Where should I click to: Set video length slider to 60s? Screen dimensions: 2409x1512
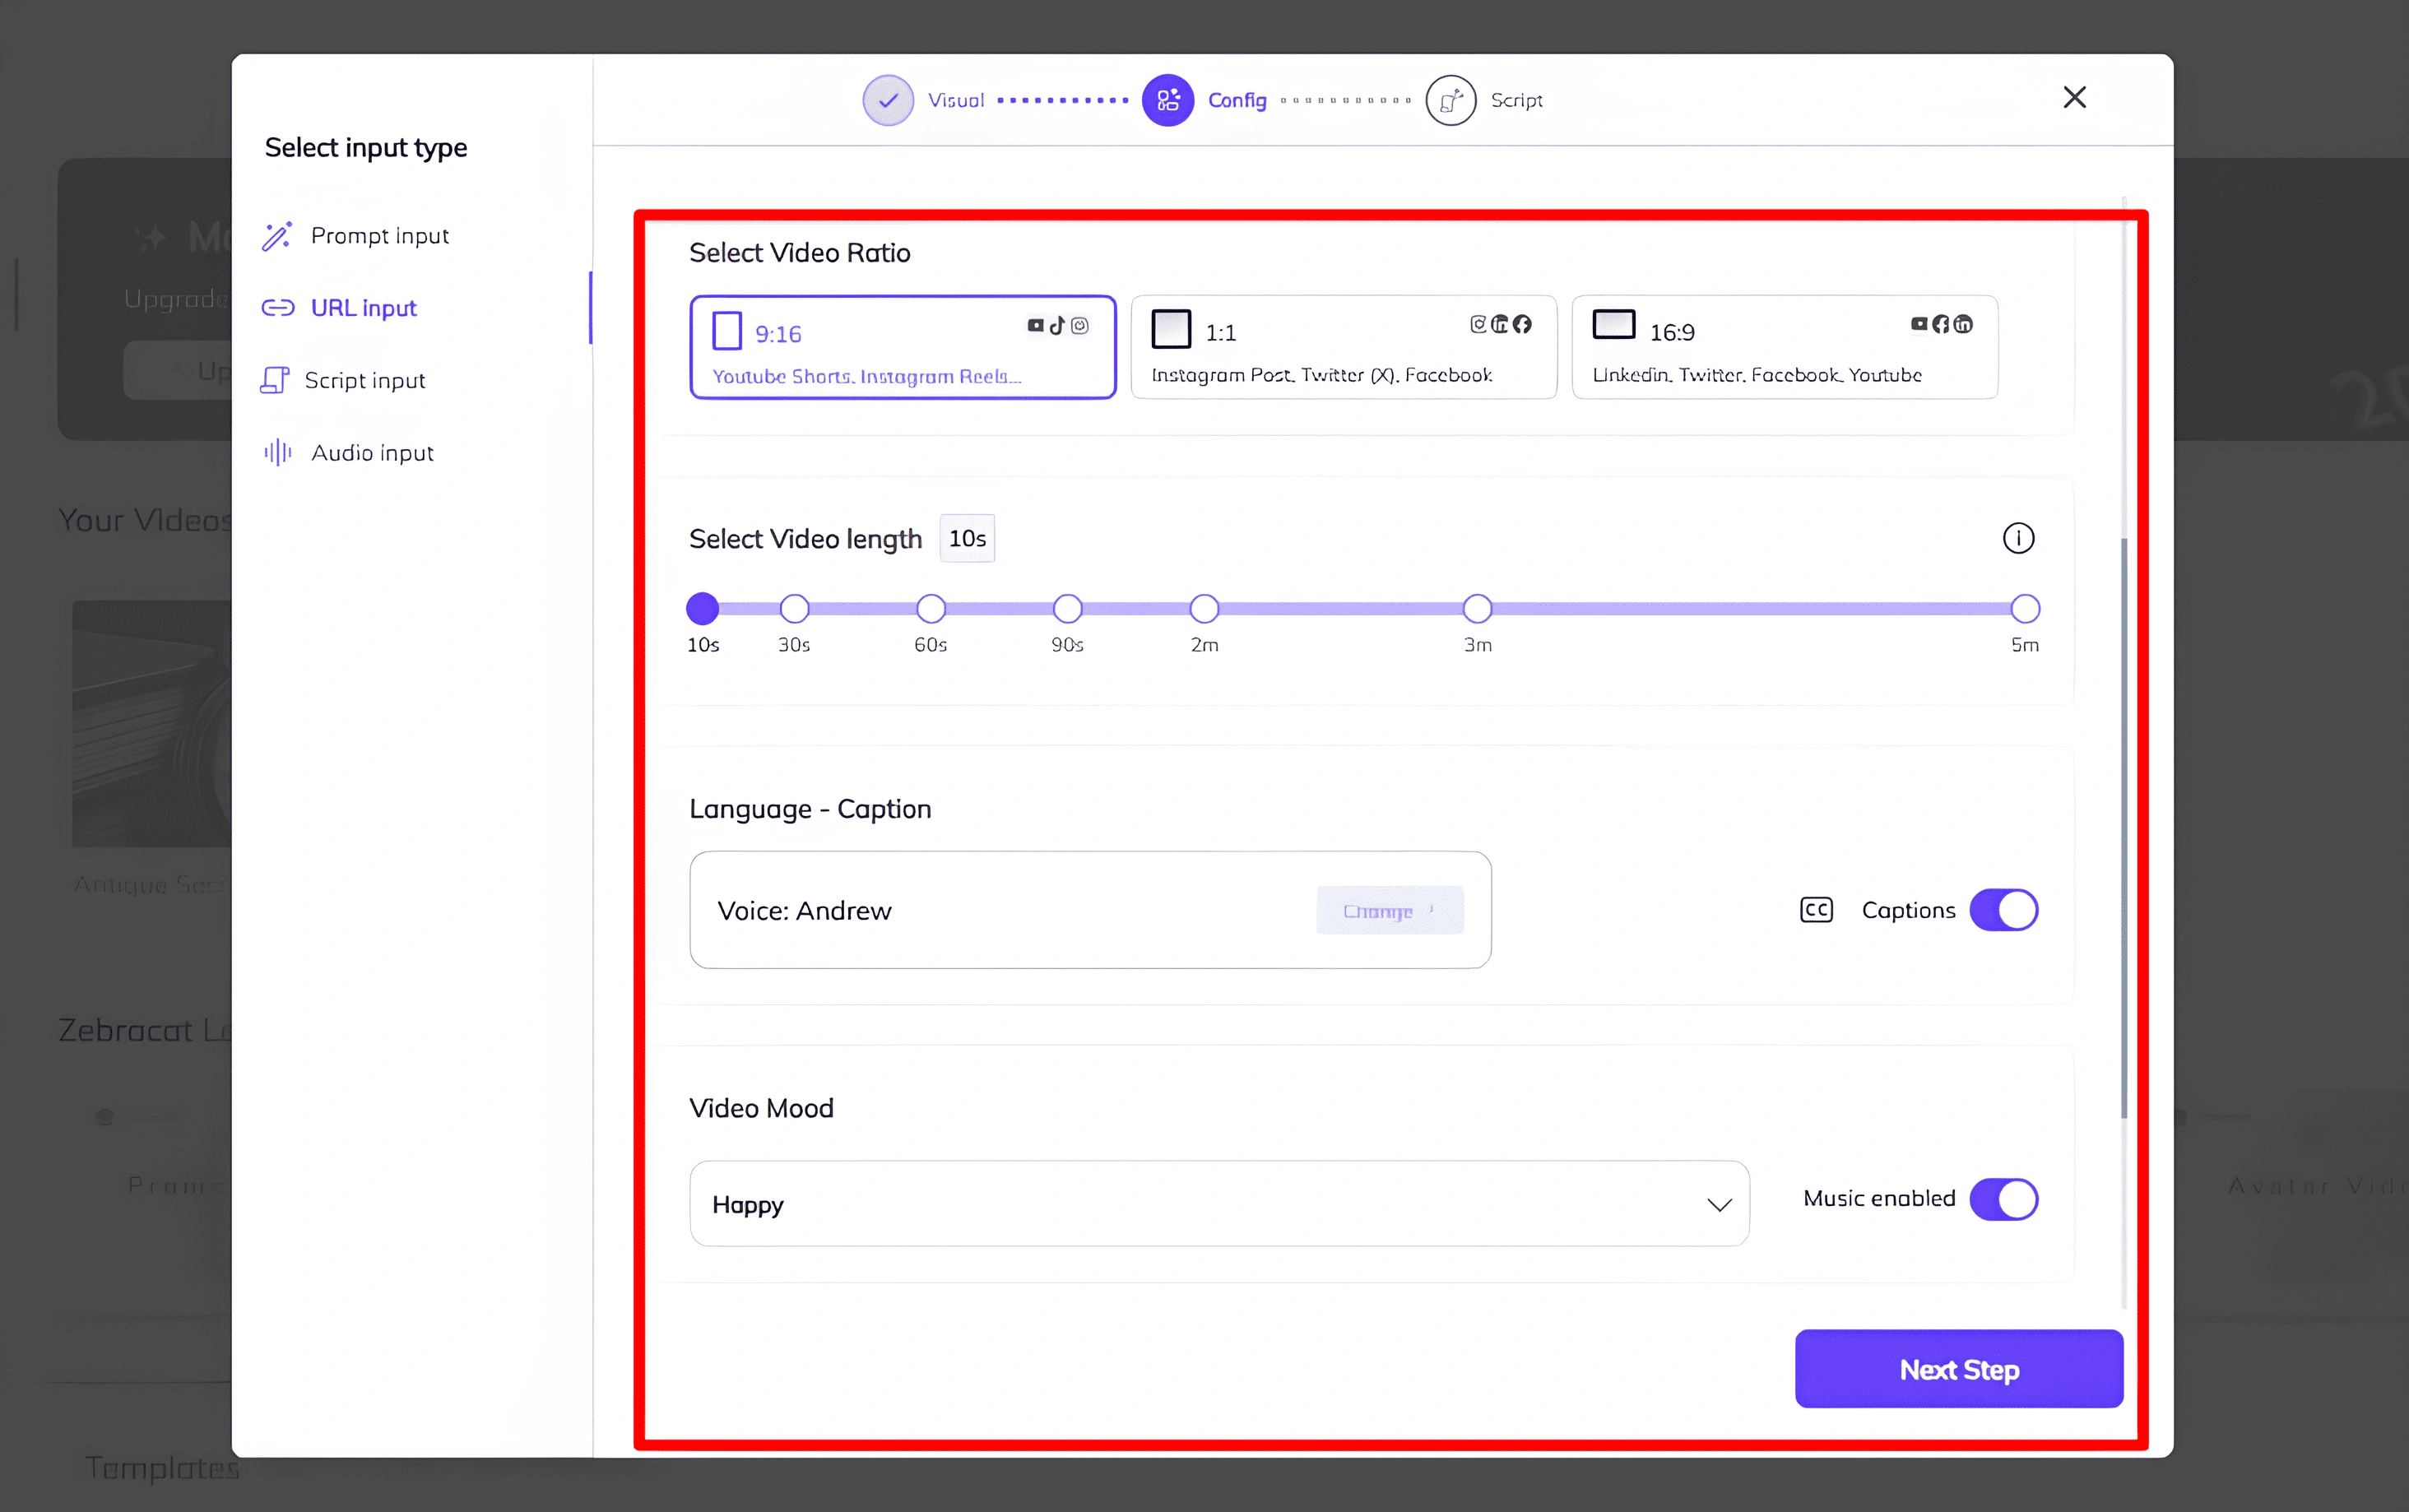pyautogui.click(x=931, y=608)
